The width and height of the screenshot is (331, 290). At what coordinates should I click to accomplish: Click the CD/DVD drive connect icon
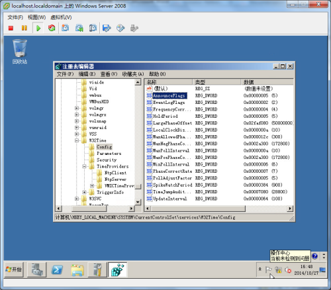[120, 28]
